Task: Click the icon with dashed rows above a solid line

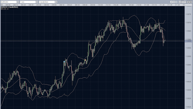Action: pyautogui.click(x=180, y=2)
